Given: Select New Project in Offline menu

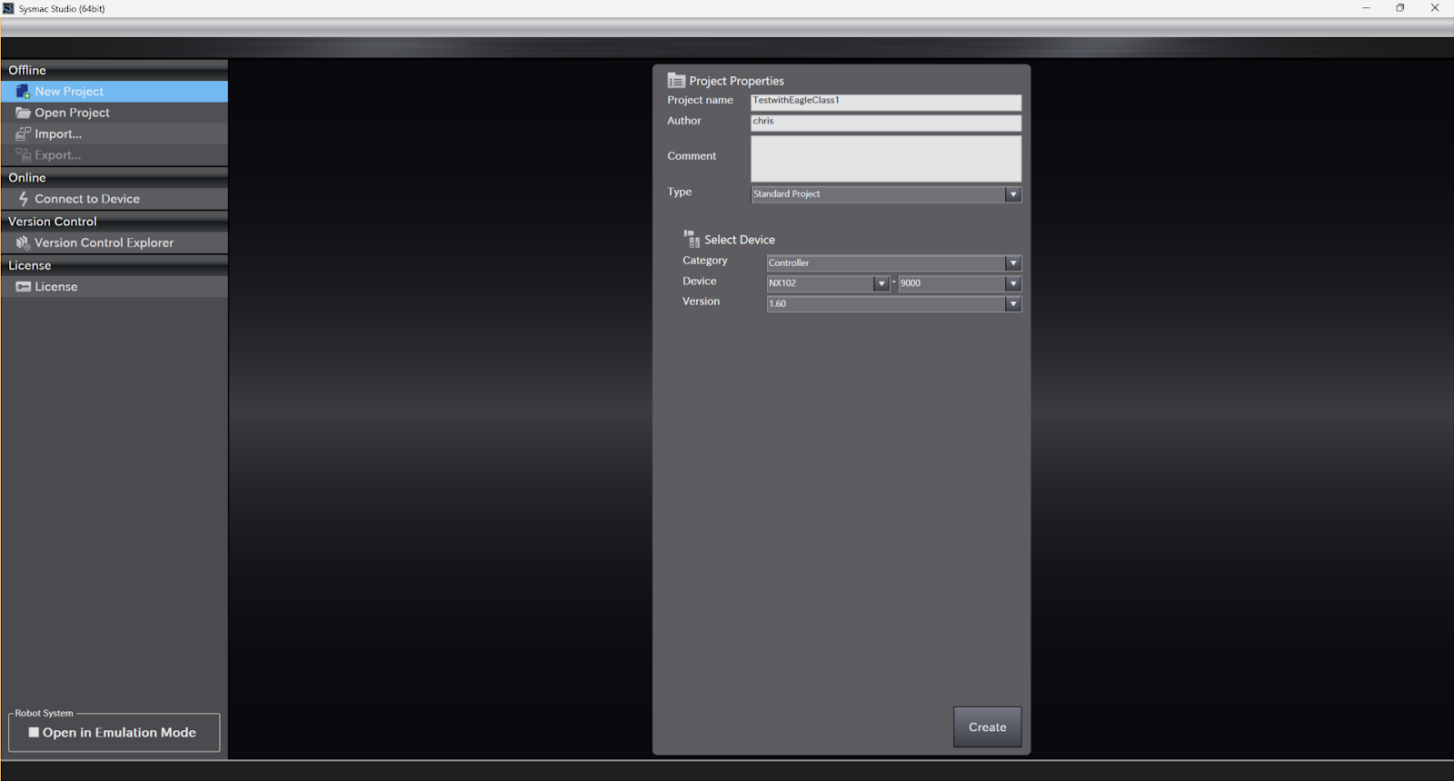Looking at the screenshot, I should [115, 92].
